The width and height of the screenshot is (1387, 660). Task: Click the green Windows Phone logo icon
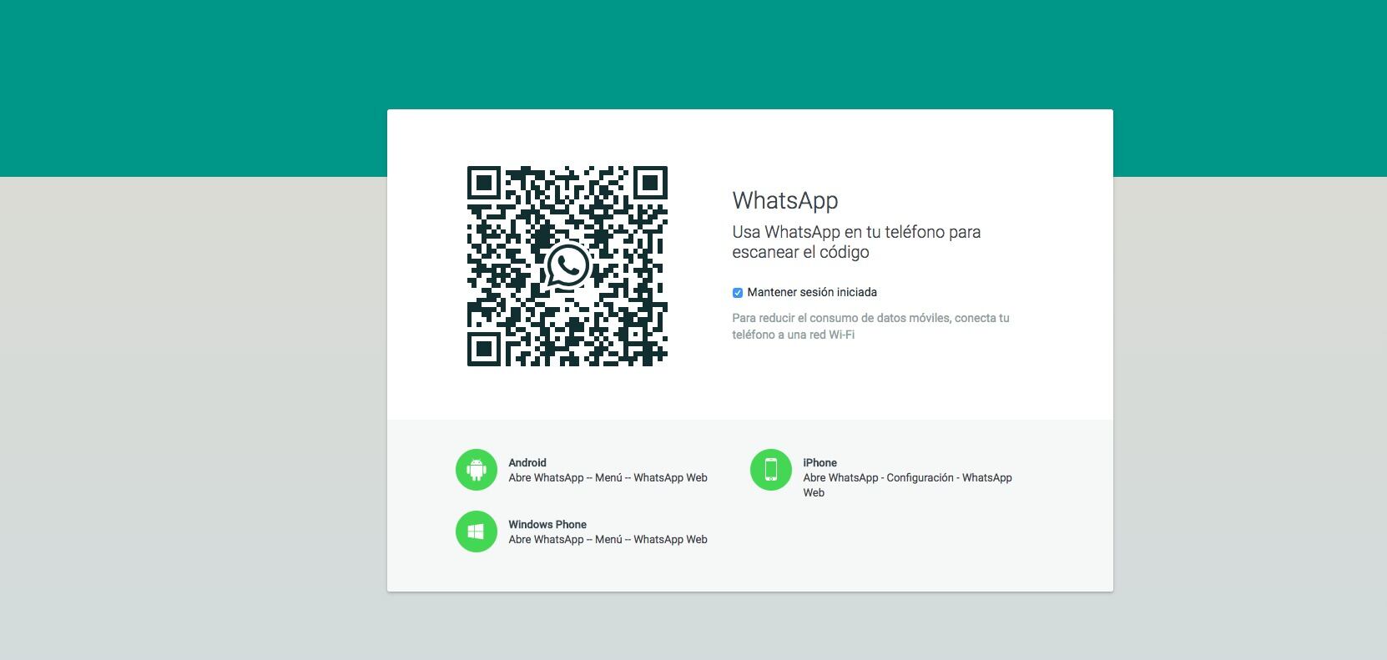(x=477, y=532)
